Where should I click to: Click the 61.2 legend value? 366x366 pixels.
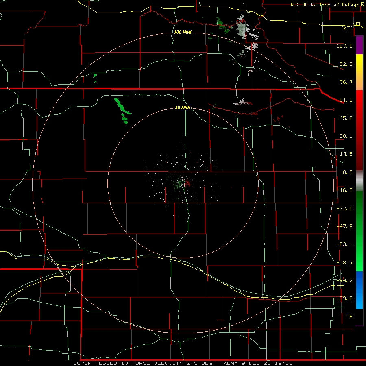tap(346, 100)
